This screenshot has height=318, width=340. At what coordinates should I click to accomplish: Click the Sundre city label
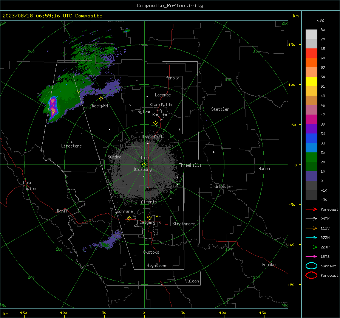(x=114, y=157)
